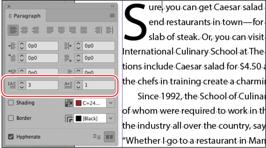Open the Border color dropdown arrow

coord(111,118)
